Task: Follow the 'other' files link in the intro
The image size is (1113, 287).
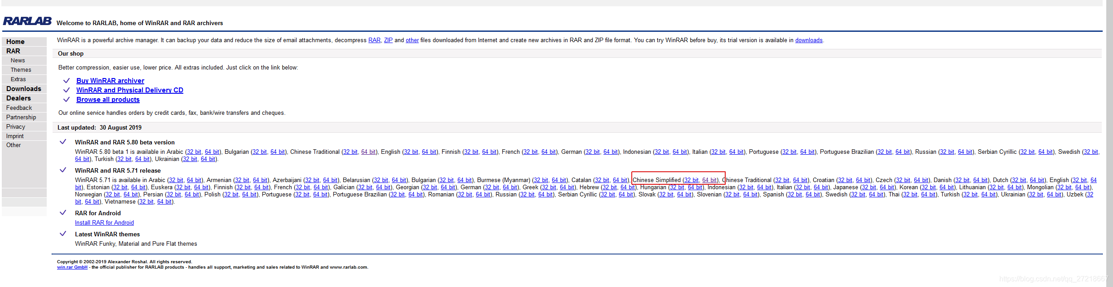Action: [x=412, y=40]
